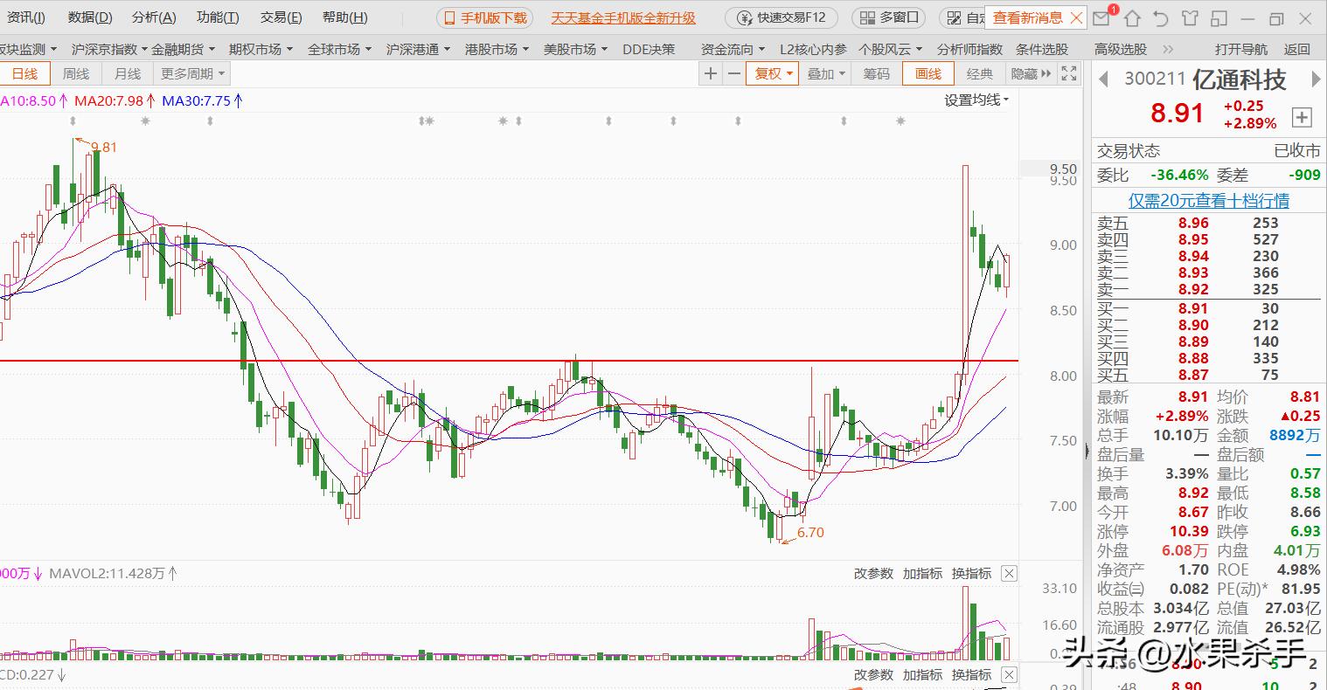This screenshot has height=690, width=1327.
Task: Zoom in the chart with the plus icon
Action: tap(711, 73)
